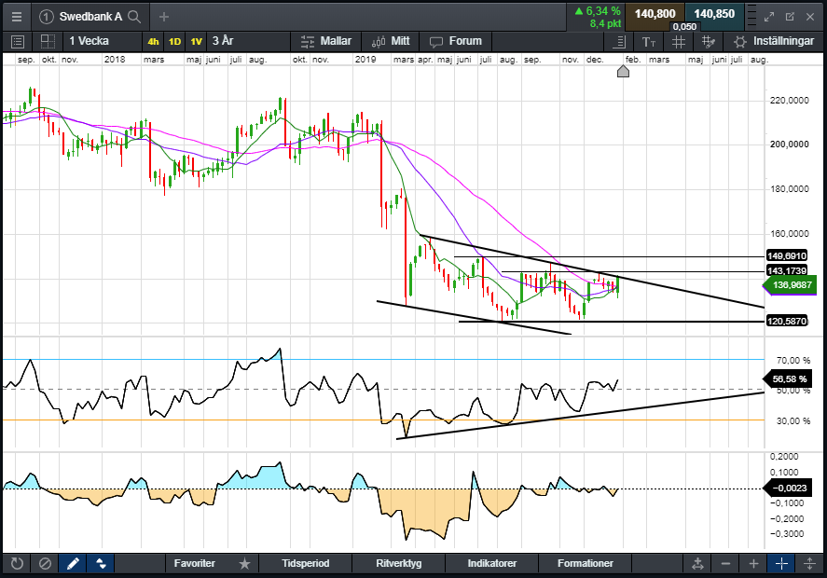827x578 pixels.
Task: Open the chart layout grid icon
Action: (x=48, y=42)
